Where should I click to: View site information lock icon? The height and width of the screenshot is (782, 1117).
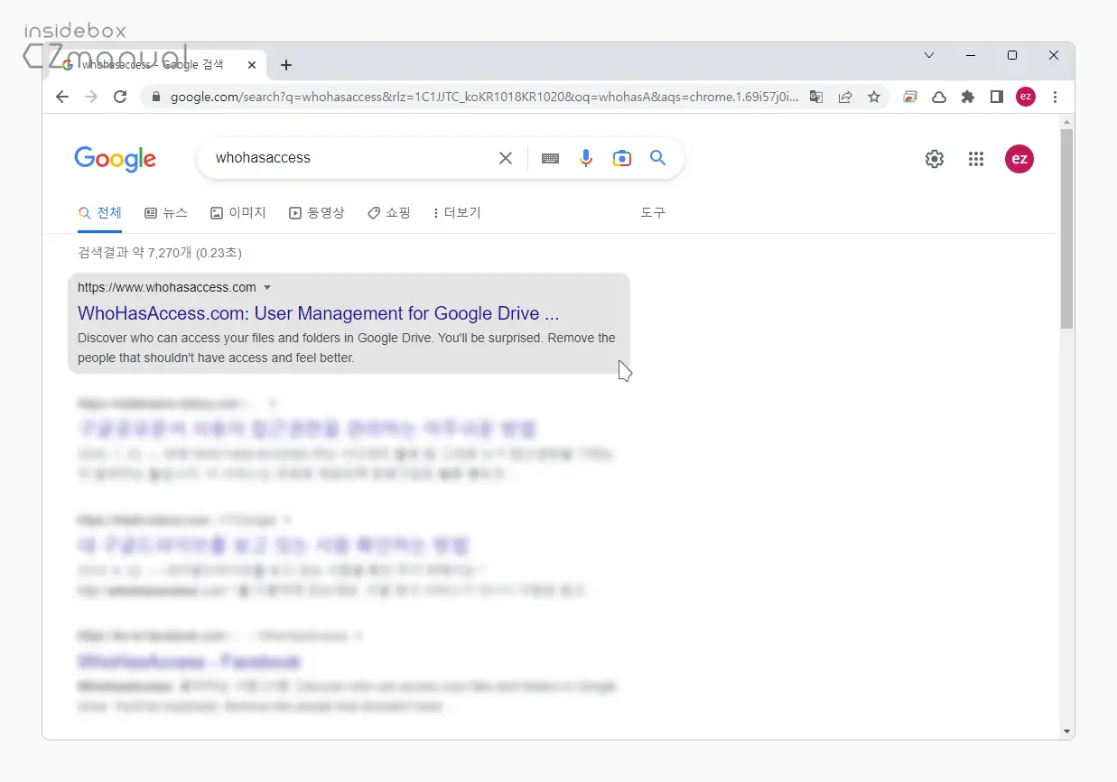click(156, 97)
